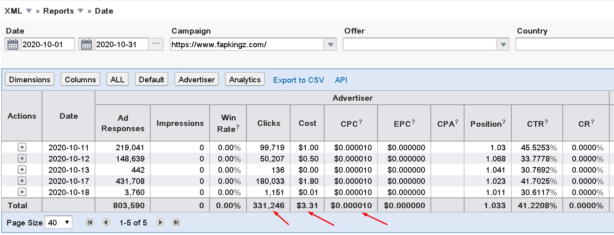The height and width of the screenshot is (235, 614).
Task: Open the Reports breadcrumb menu
Action: [x=81, y=11]
